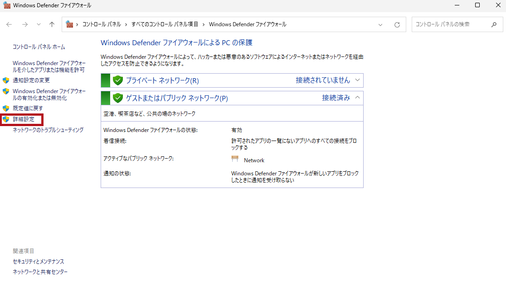Click the active network name Network
506x282 pixels.
point(254,160)
